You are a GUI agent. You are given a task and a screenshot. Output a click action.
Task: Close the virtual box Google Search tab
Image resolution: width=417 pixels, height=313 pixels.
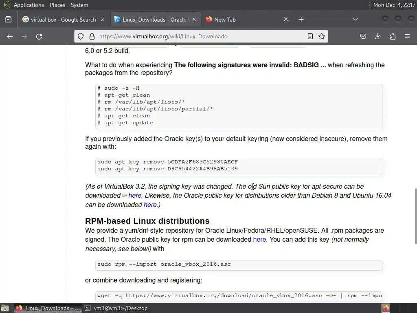point(103,20)
